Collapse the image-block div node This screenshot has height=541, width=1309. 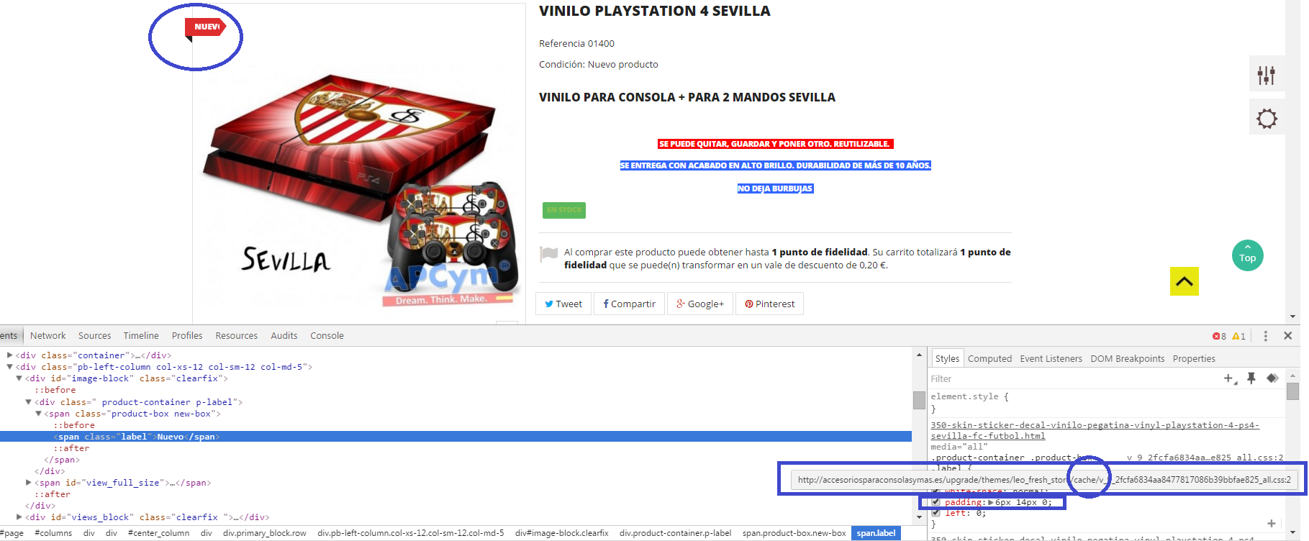(19, 378)
